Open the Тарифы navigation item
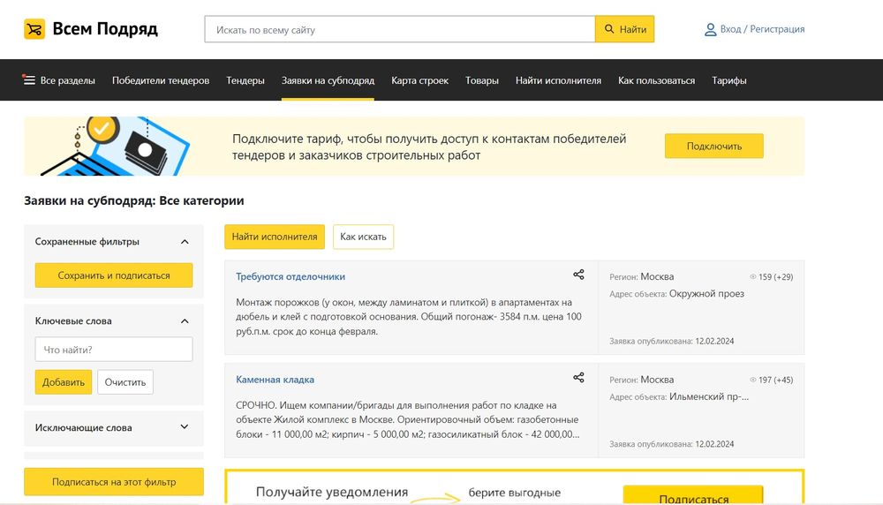 [x=729, y=80]
